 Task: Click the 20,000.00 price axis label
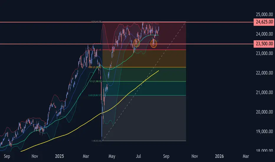coord(264,112)
